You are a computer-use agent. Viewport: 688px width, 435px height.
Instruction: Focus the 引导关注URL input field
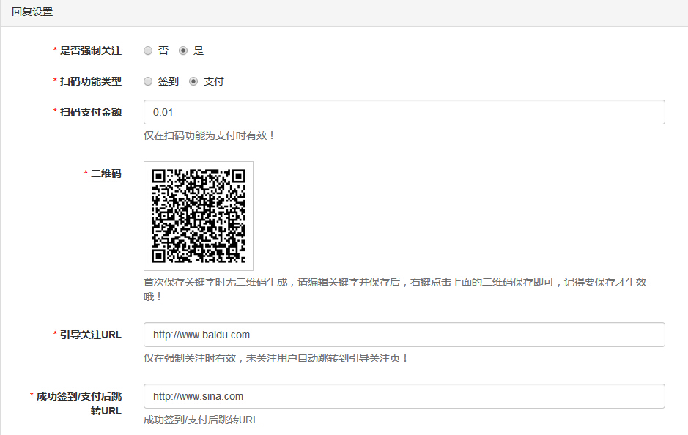click(404, 335)
